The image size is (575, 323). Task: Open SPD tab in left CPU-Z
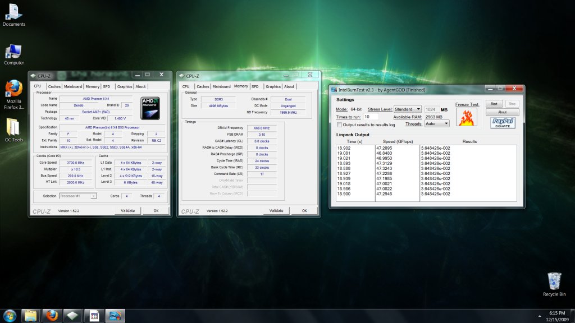[x=106, y=87]
